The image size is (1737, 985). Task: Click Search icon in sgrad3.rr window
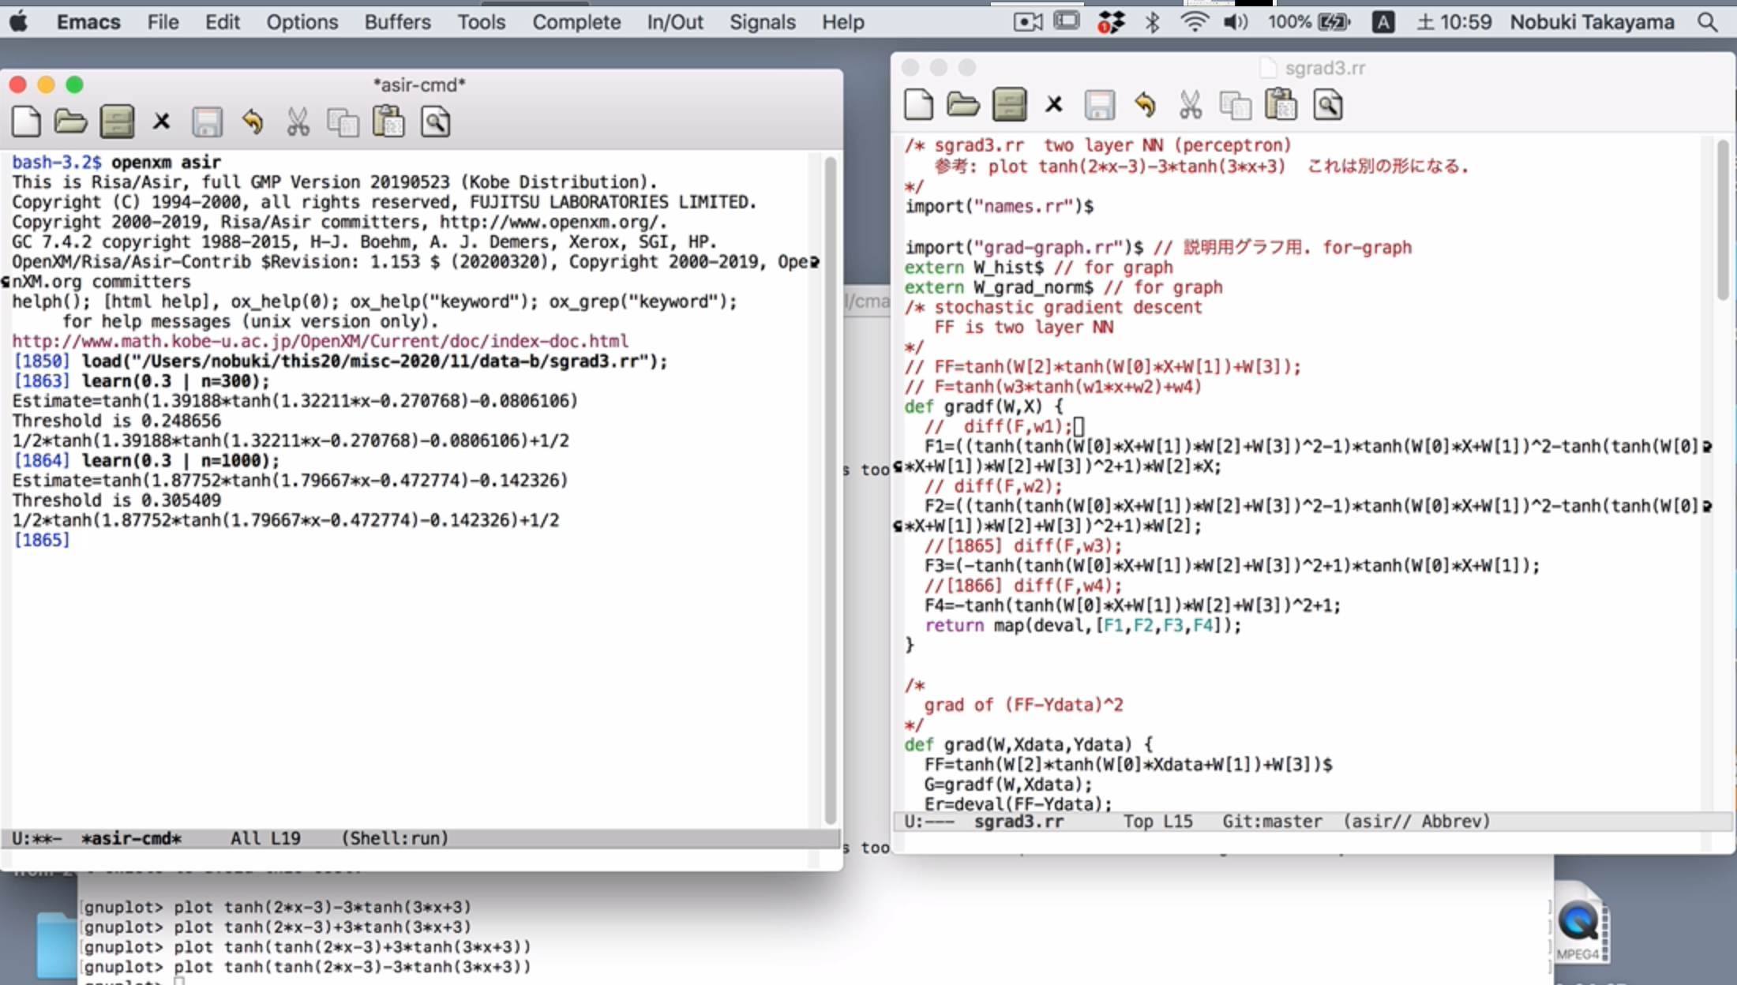click(1327, 104)
